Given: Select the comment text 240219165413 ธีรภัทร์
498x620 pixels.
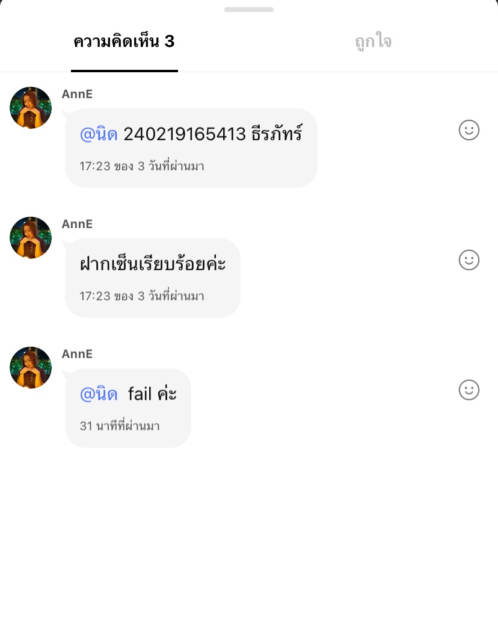Looking at the screenshot, I should tap(212, 134).
